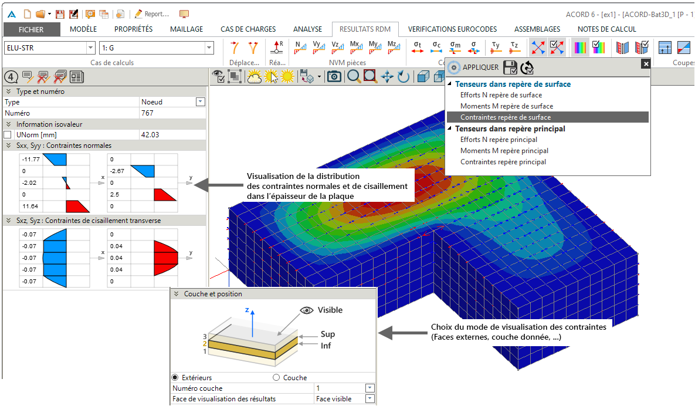
Task: Switch to the CAS DE CHARGES tab
Action: [248, 29]
